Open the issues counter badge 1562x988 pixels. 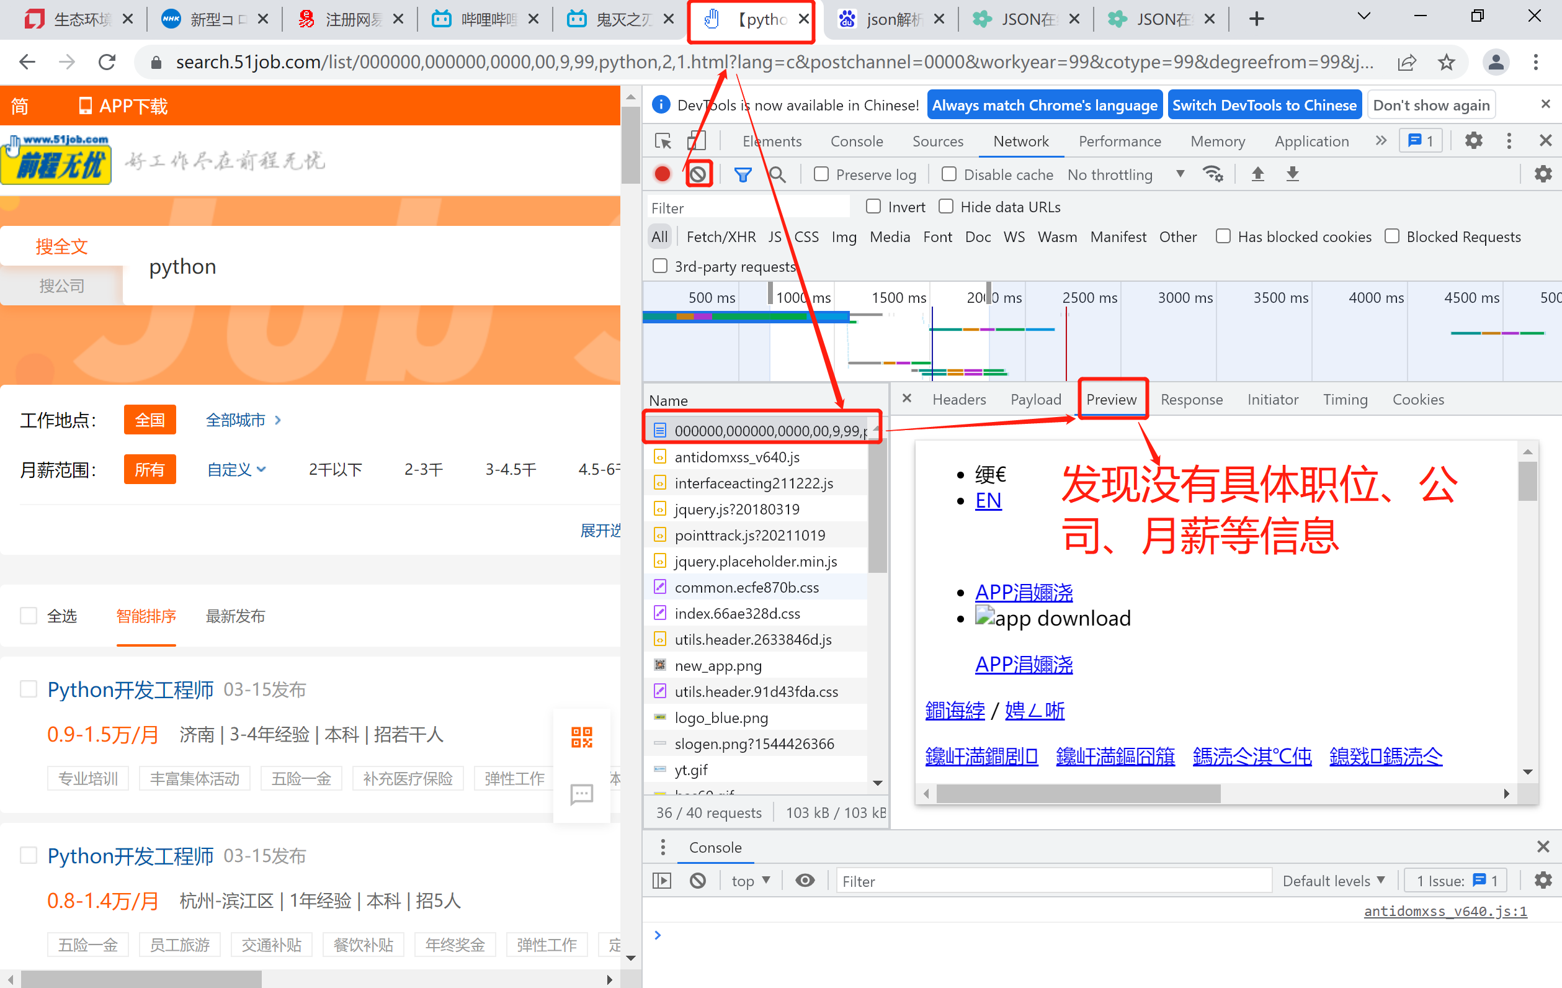pyautogui.click(x=1421, y=140)
